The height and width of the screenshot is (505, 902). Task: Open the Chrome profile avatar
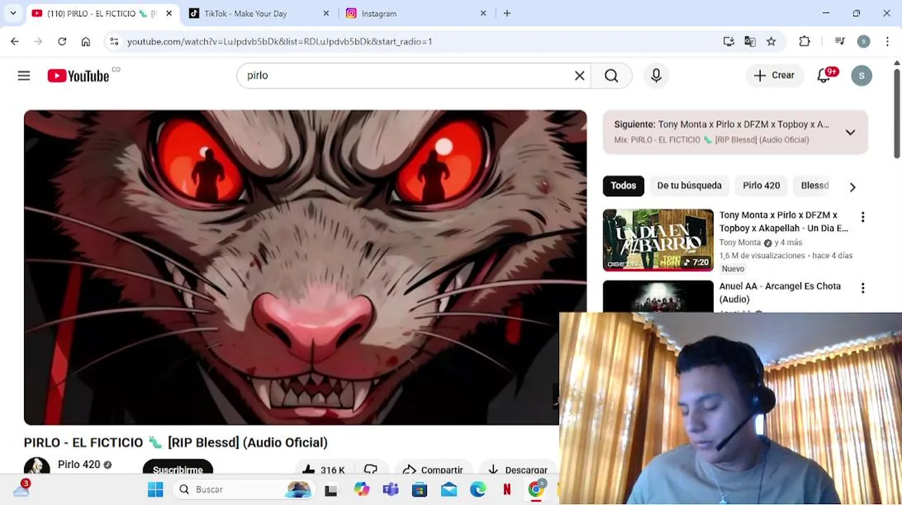pyautogui.click(x=864, y=41)
